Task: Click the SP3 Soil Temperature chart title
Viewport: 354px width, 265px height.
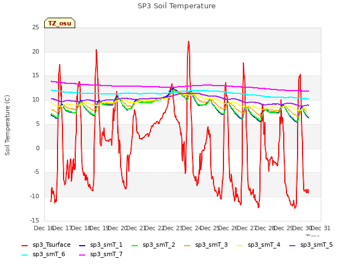Action: [176, 6]
